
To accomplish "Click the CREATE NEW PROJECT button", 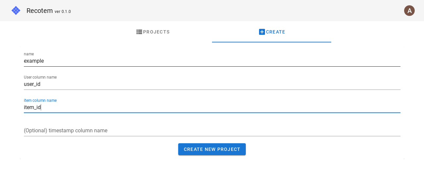I will click(x=212, y=149).
